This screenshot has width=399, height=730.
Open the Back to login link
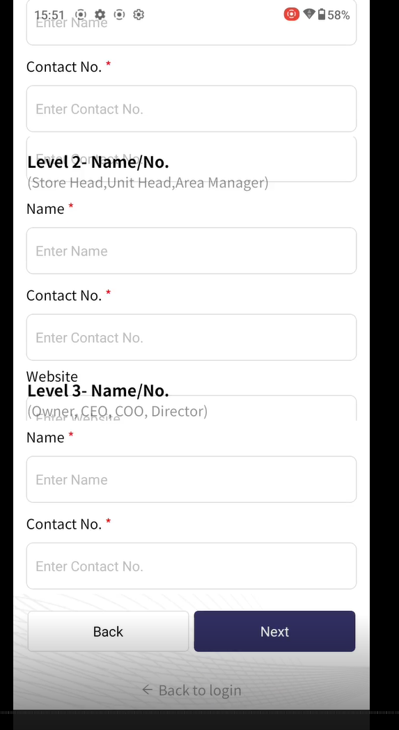coord(191,690)
